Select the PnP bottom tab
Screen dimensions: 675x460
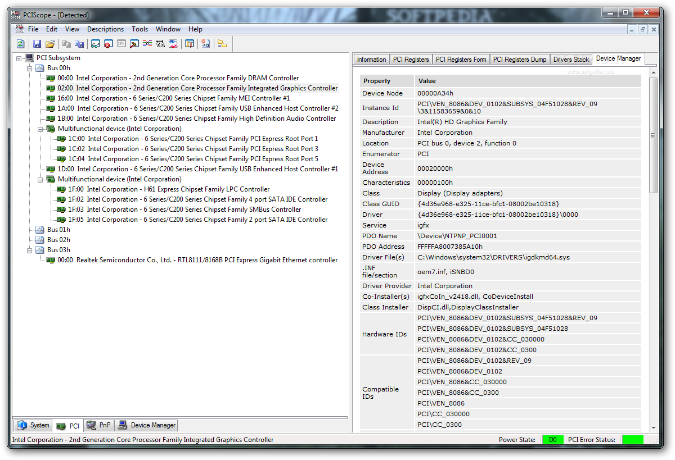99,425
